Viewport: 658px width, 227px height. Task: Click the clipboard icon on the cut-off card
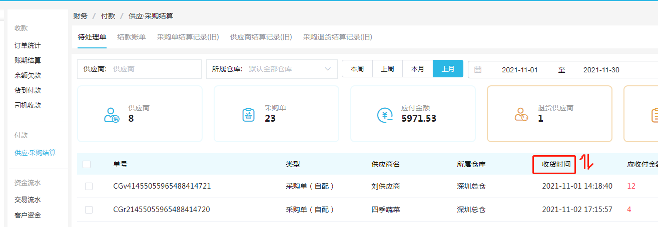click(x=654, y=115)
